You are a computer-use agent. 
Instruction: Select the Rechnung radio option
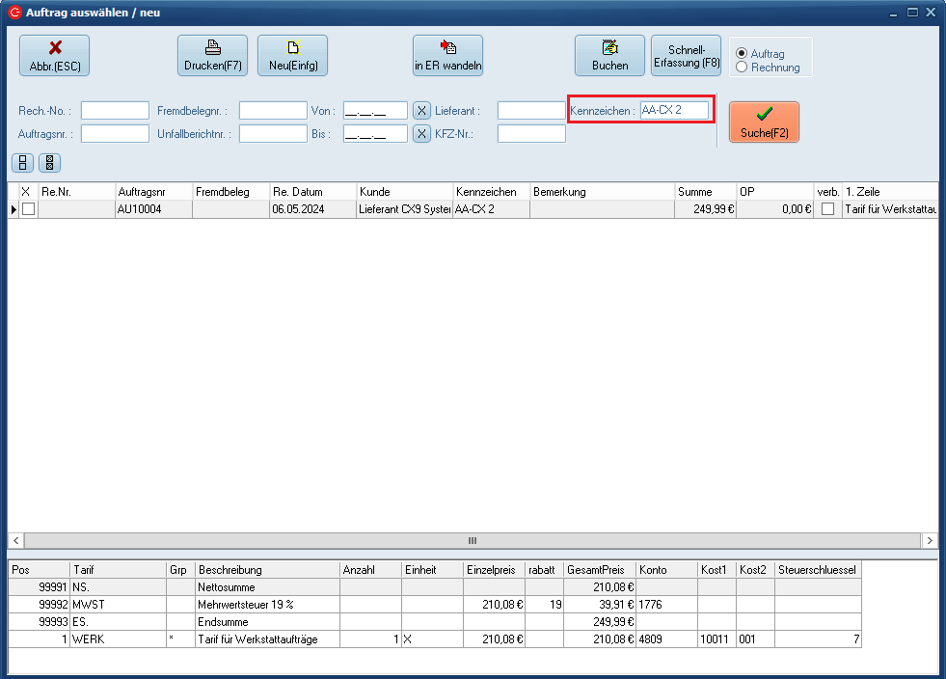742,68
